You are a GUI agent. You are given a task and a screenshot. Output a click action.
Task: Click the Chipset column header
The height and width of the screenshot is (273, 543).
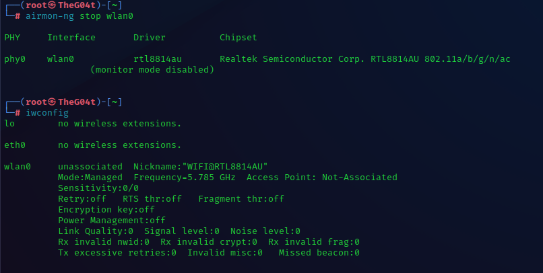238,38
